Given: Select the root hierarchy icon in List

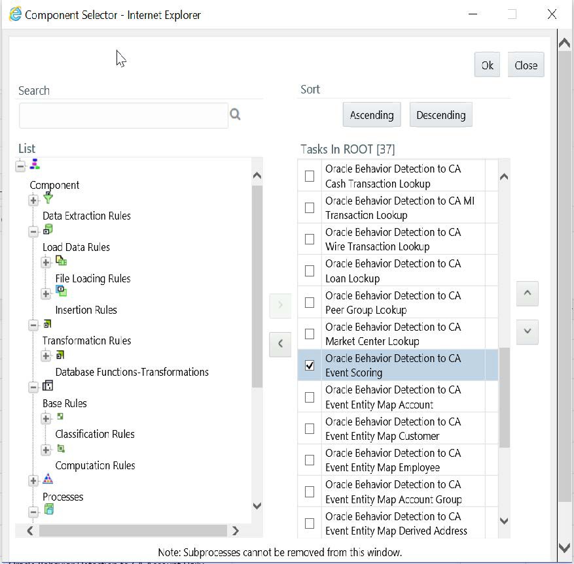Looking at the screenshot, I should (x=35, y=164).
